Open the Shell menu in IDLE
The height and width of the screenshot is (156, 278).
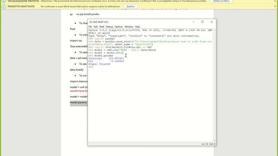click(x=102, y=27)
